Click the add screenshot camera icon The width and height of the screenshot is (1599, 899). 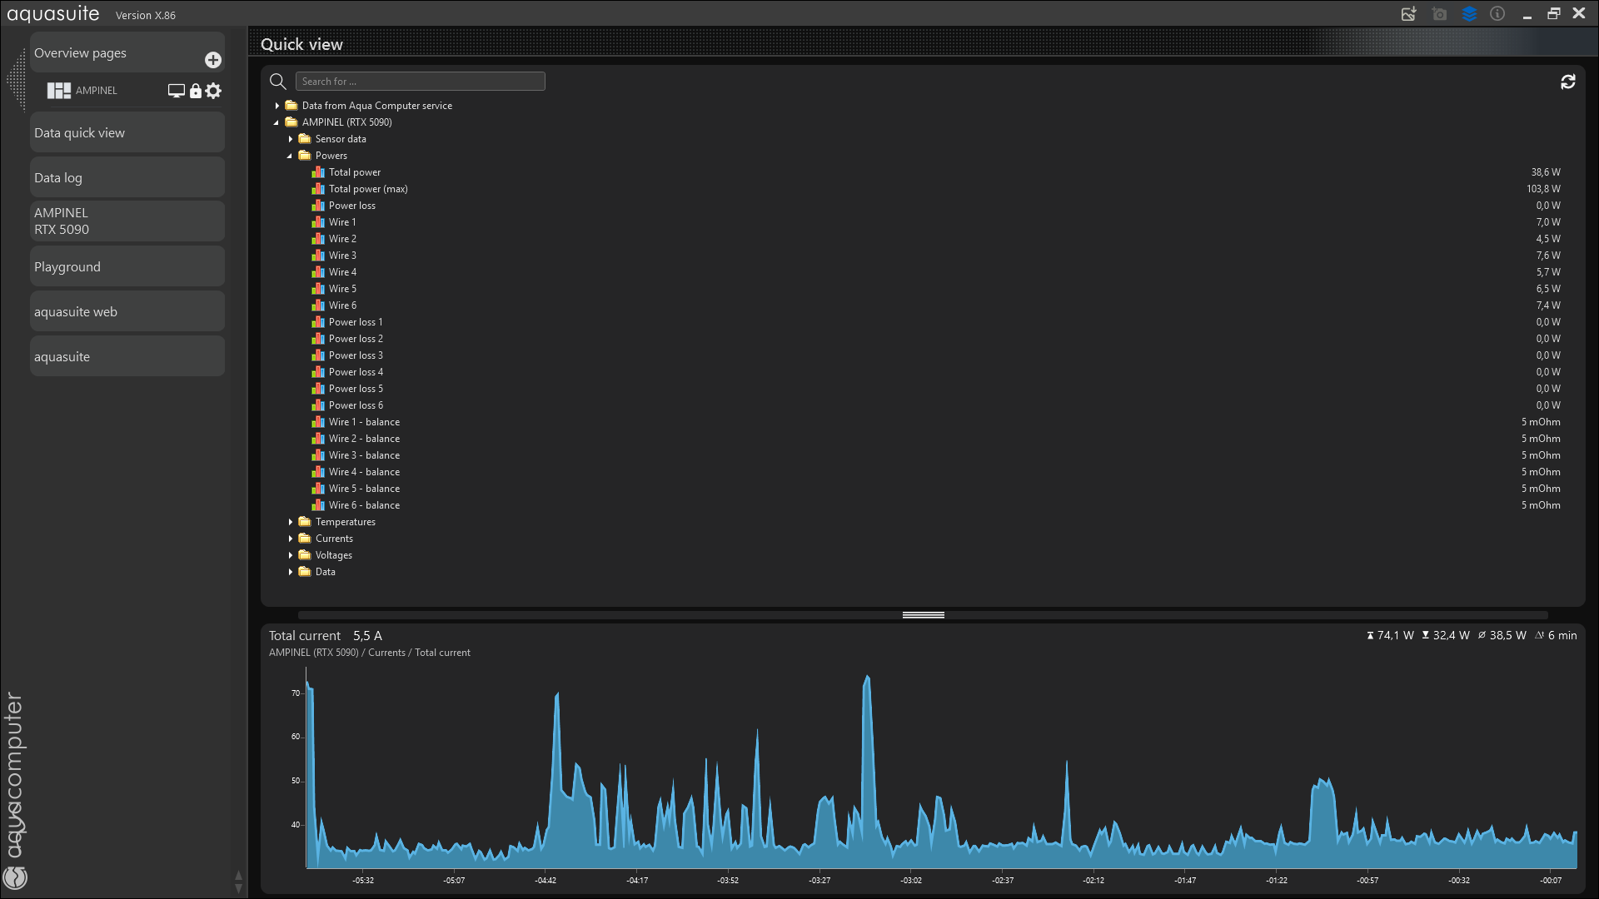point(1439,14)
